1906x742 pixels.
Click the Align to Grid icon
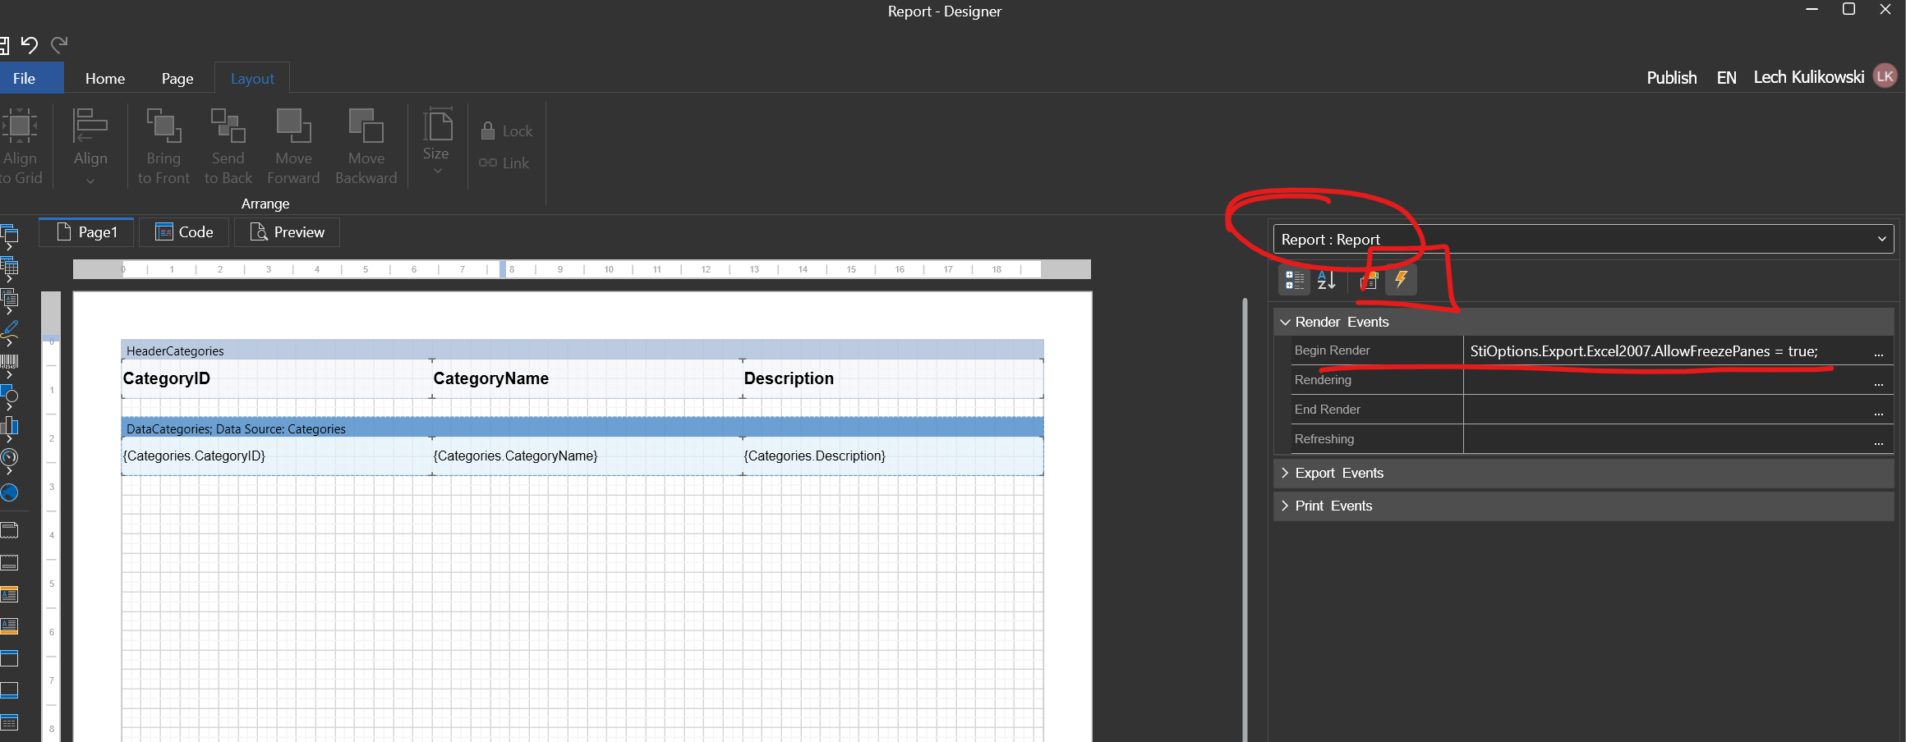(x=20, y=126)
